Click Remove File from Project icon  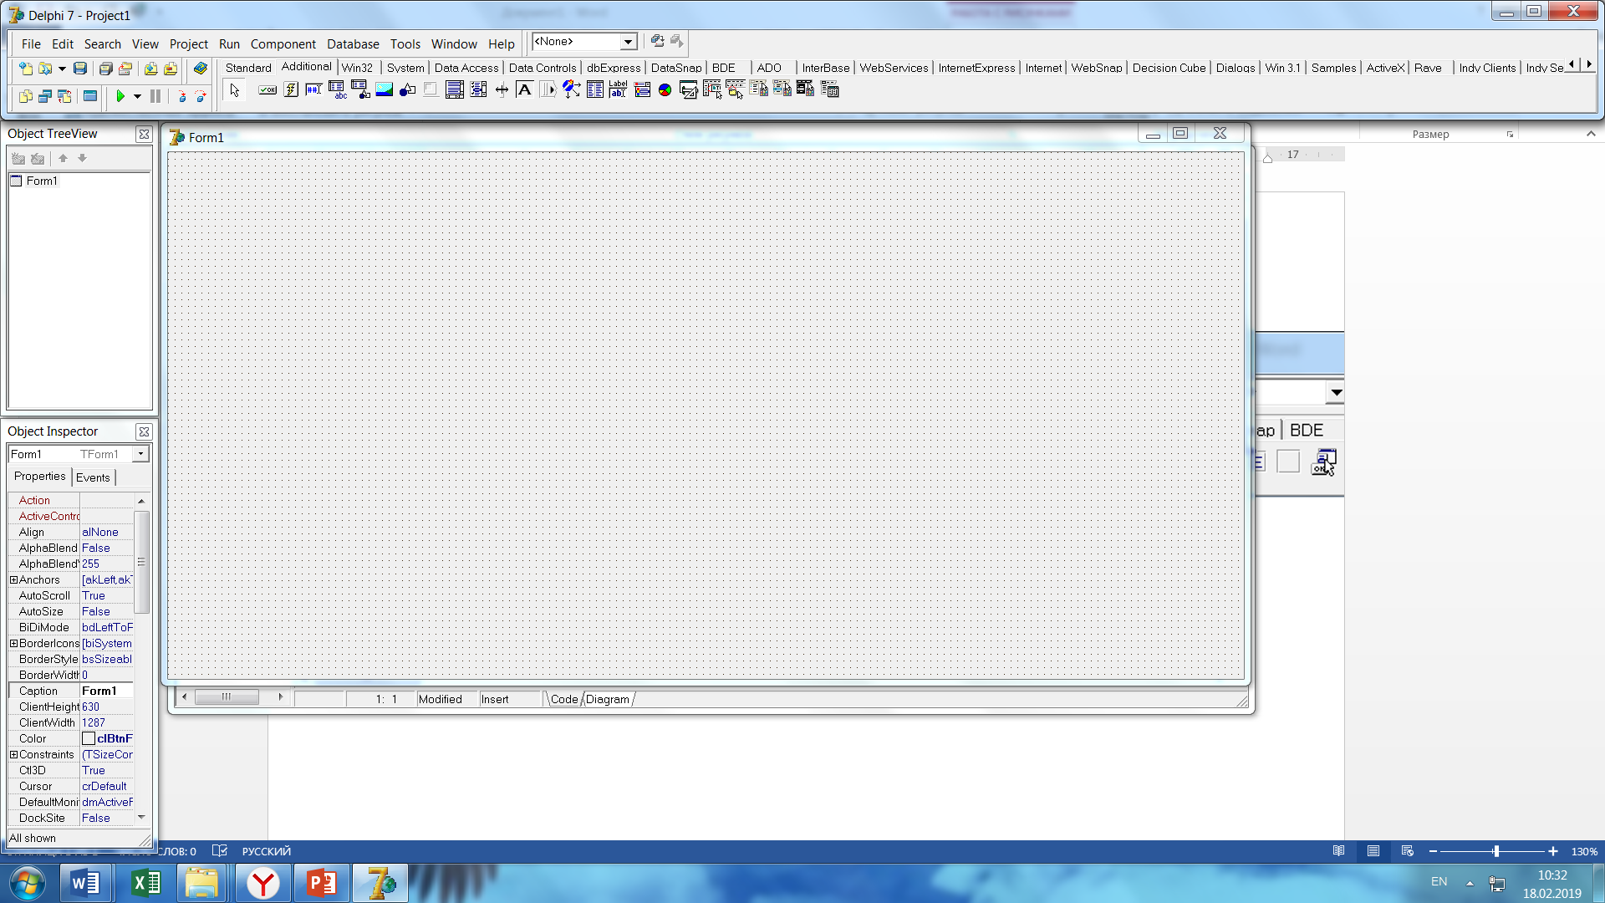[171, 69]
